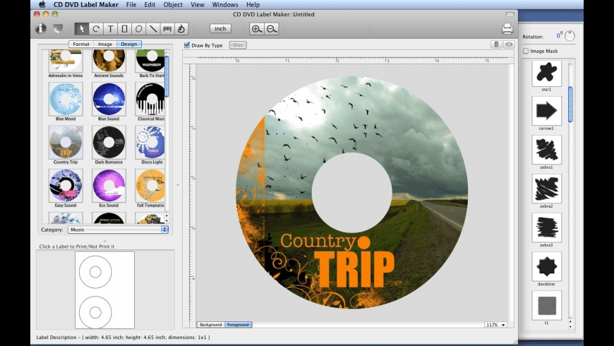Open the Object menu
Screen dimensions: 614x346
coord(173,4)
